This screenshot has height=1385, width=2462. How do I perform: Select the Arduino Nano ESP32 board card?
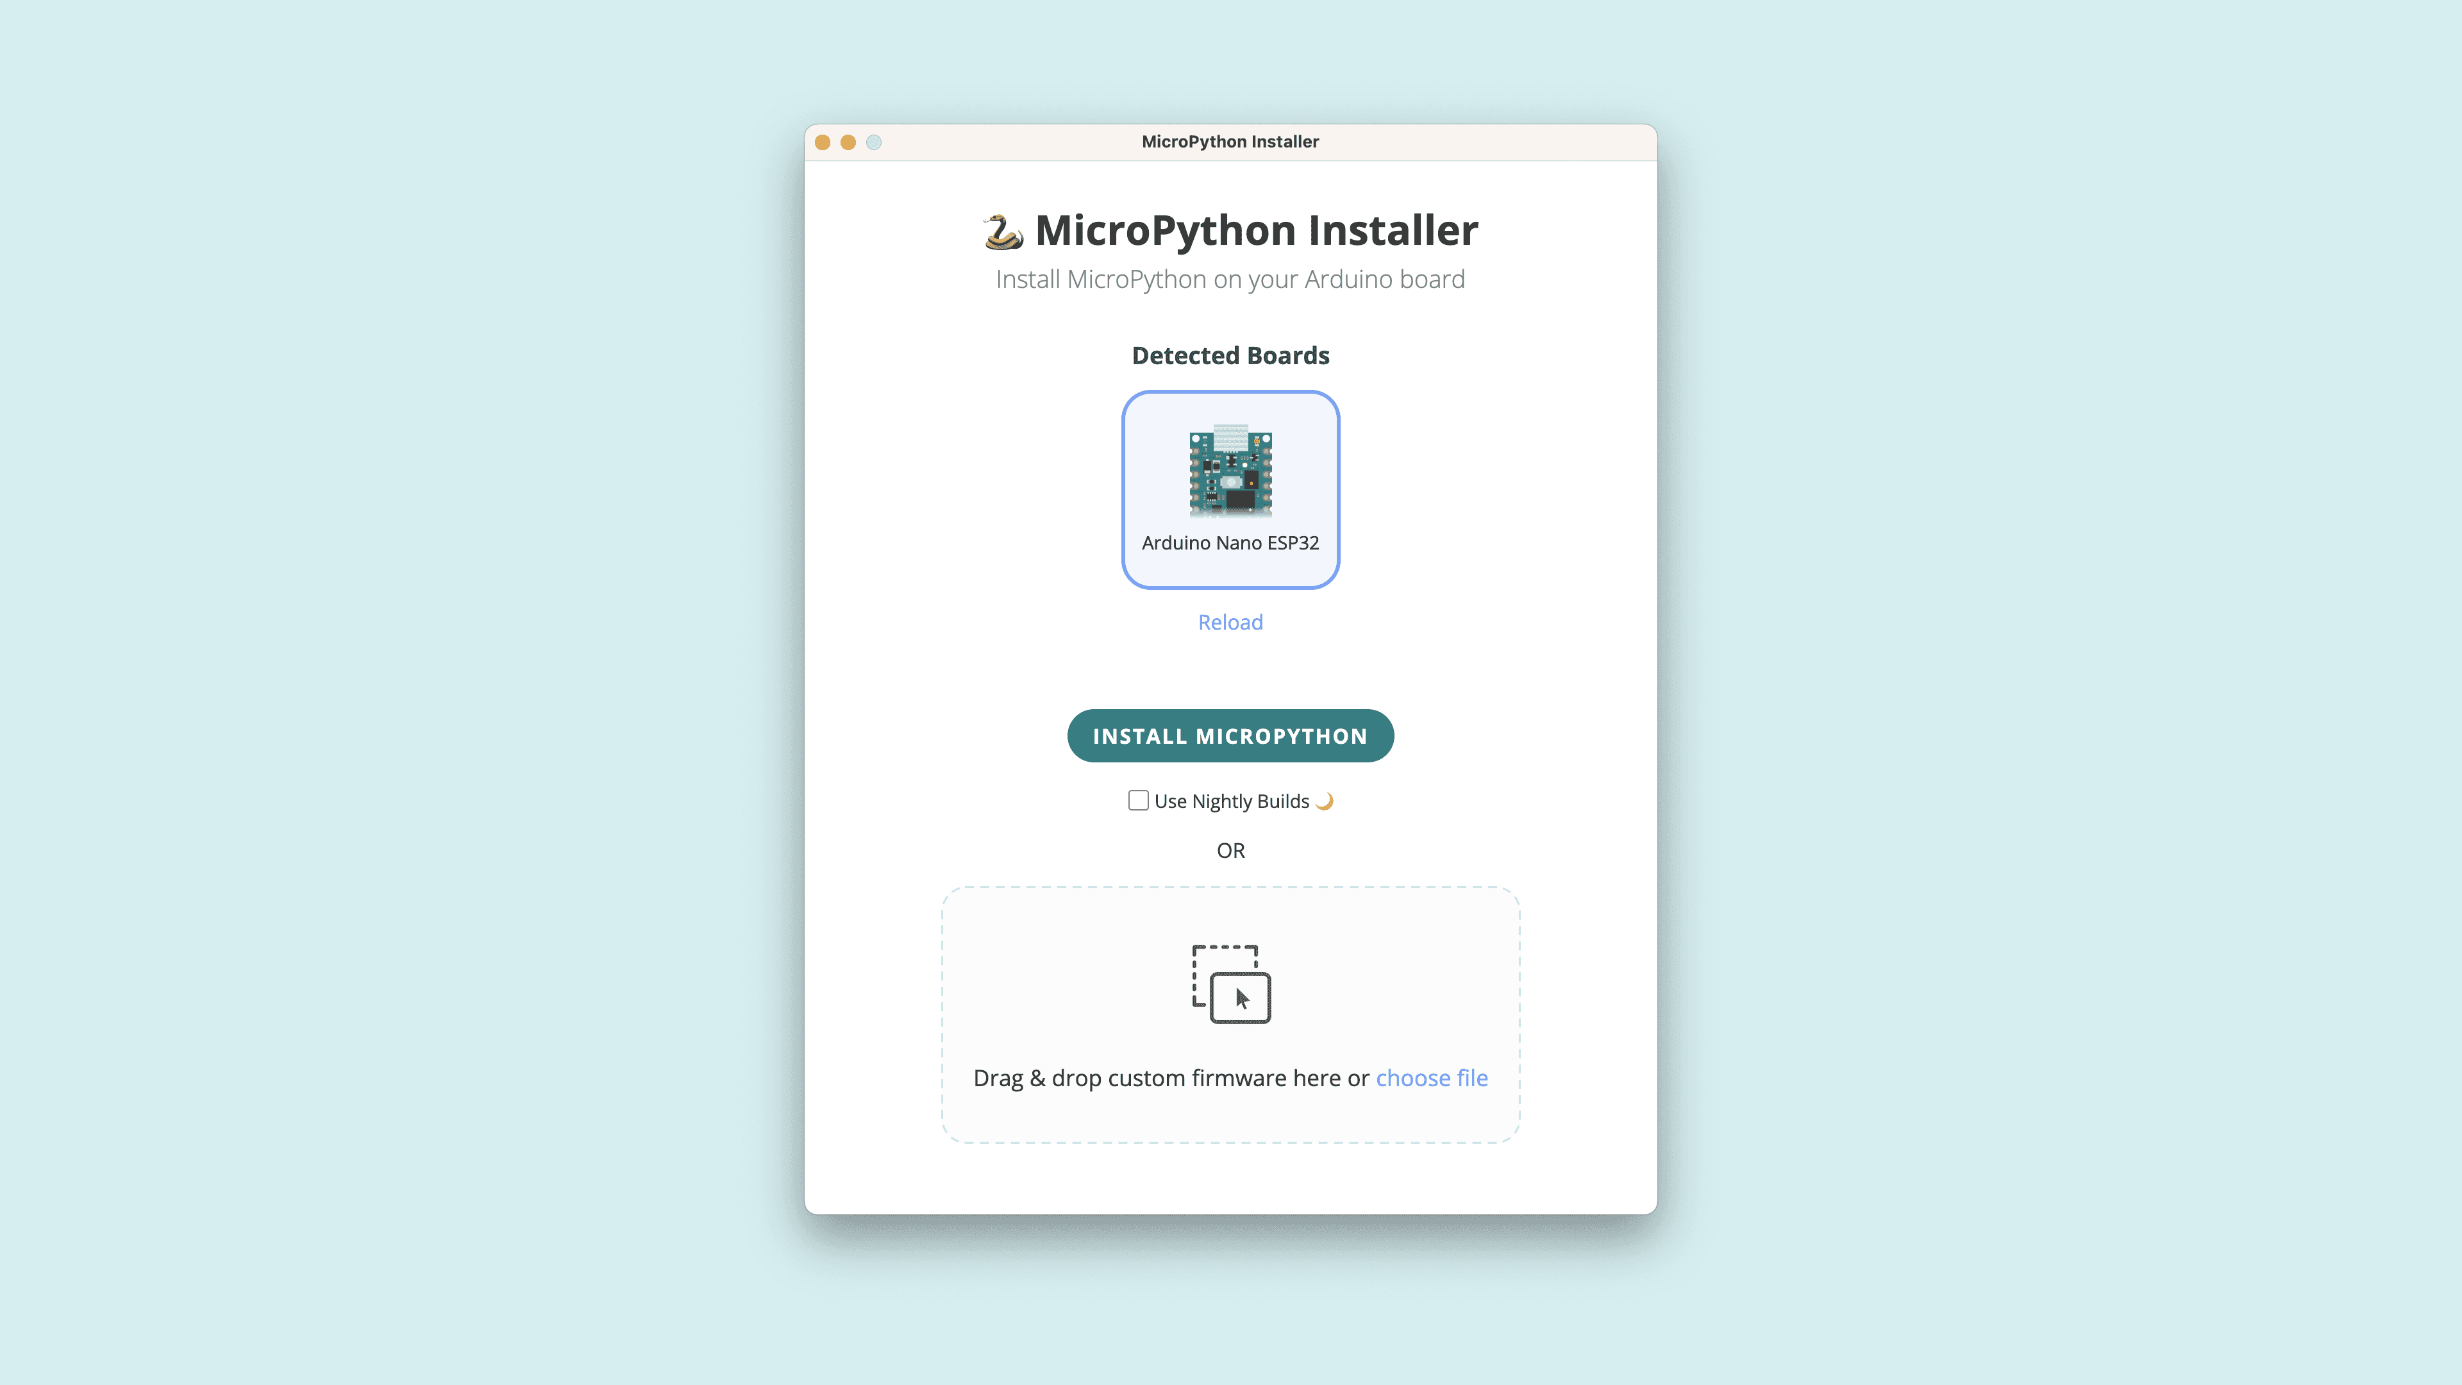pos(1230,489)
